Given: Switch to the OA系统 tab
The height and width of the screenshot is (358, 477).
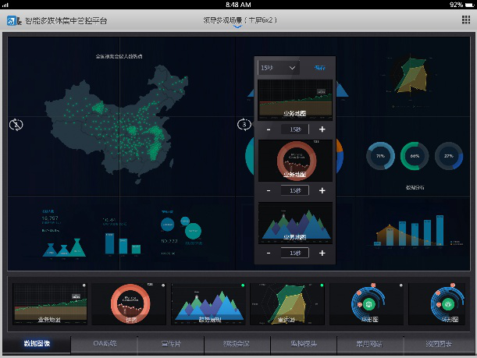Looking at the screenshot, I should (x=104, y=344).
